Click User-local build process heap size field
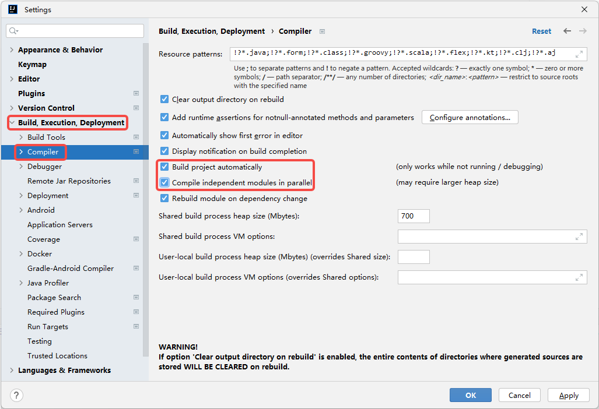 pos(414,257)
